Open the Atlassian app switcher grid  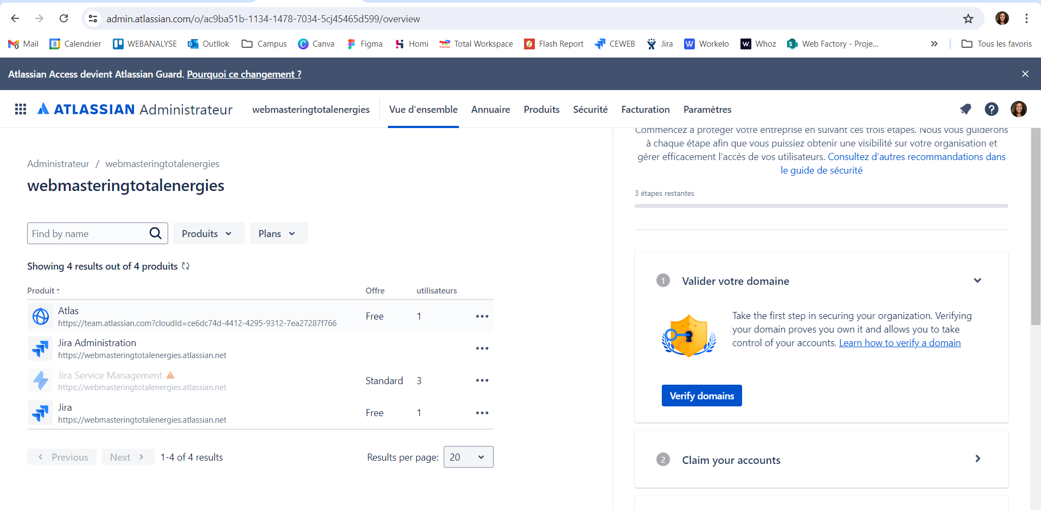point(20,109)
